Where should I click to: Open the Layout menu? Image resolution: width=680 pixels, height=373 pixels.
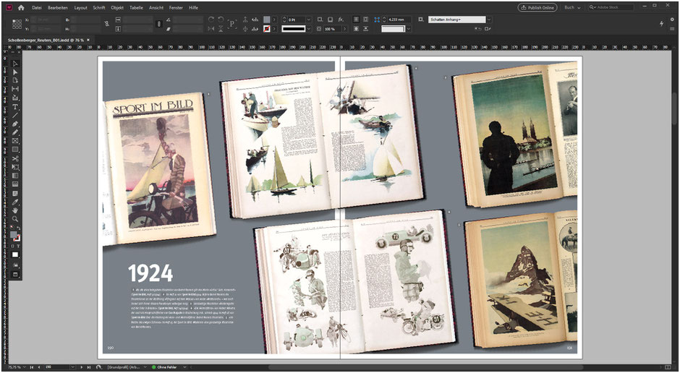81,8
